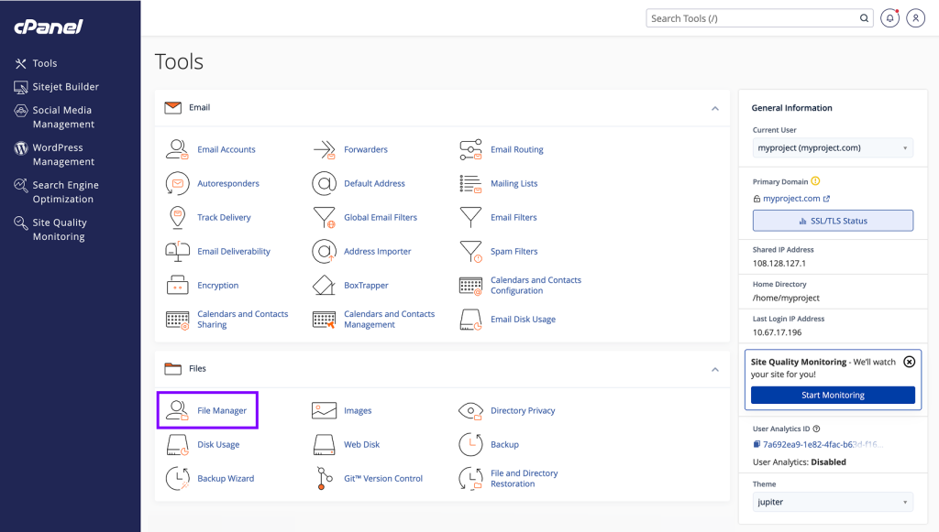Open the Email Accounts icon
Image resolution: width=939 pixels, height=532 pixels.
point(179,149)
